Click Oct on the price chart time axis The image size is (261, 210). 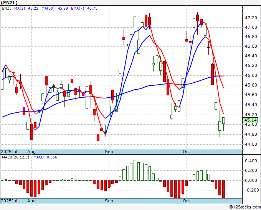(187, 152)
